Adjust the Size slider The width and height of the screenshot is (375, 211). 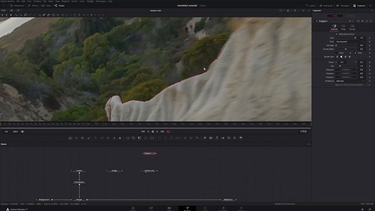click(x=346, y=66)
